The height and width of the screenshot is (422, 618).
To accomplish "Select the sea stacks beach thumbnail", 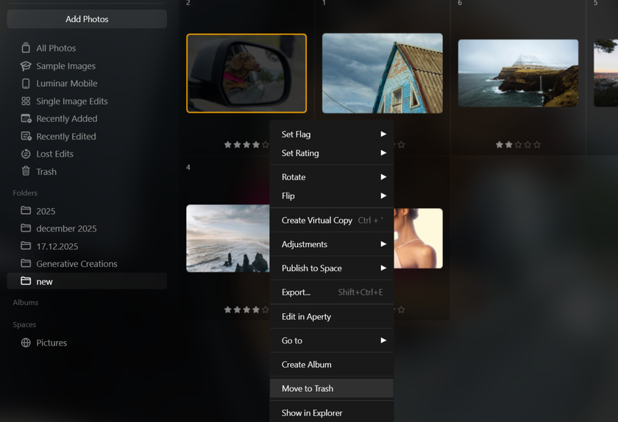I will (228, 238).
